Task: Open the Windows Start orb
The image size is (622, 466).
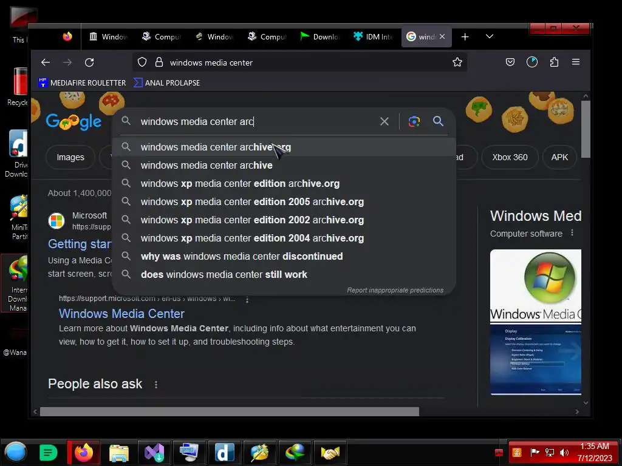Action: (15, 452)
